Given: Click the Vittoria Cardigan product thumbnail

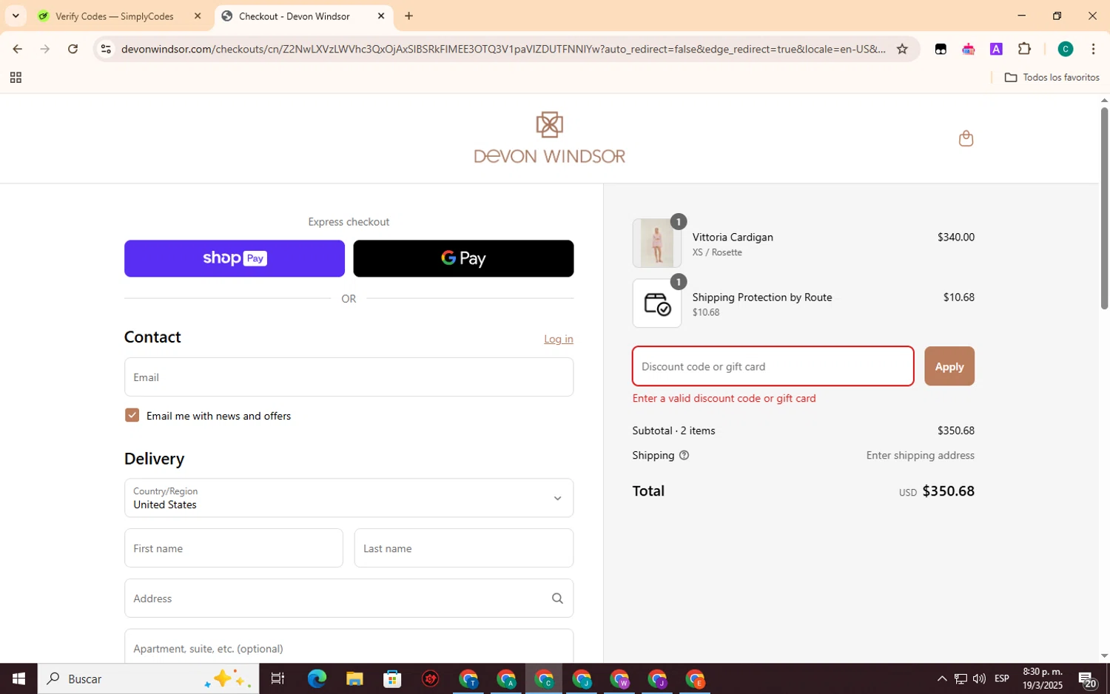Looking at the screenshot, I should 657,243.
